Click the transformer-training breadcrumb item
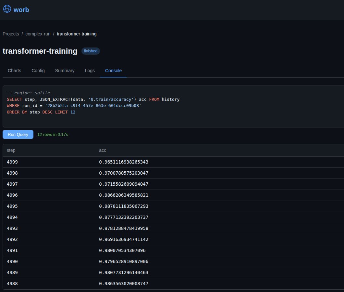The width and height of the screenshot is (344, 292). [x=77, y=34]
